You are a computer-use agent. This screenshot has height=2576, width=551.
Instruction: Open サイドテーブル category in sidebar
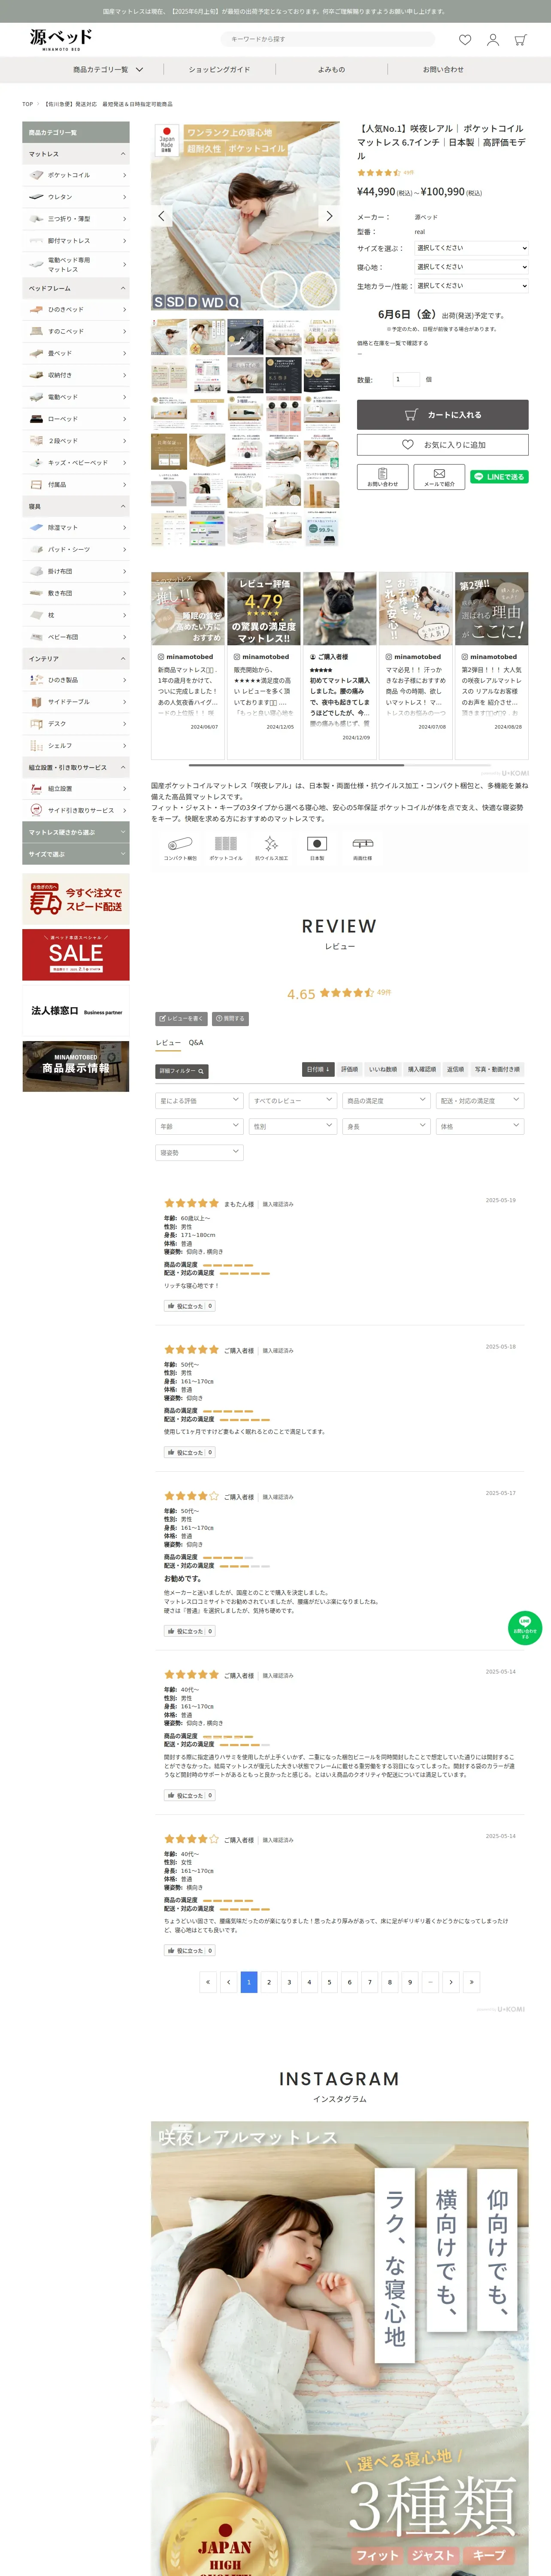[76, 702]
